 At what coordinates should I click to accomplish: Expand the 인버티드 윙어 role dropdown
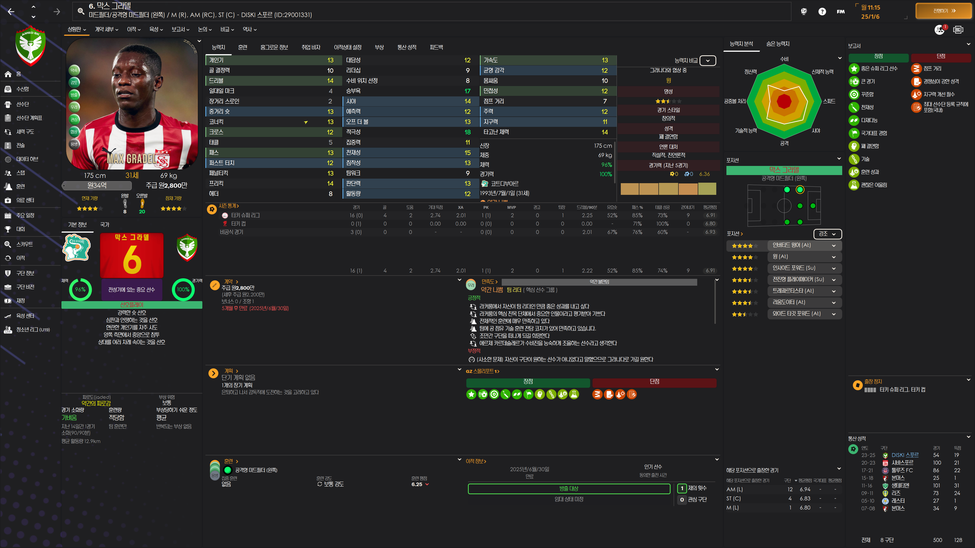pos(833,245)
